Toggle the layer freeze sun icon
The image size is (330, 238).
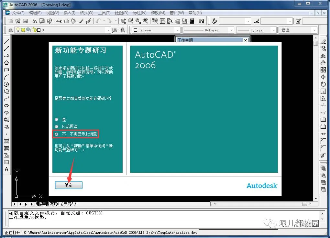pos(23,30)
